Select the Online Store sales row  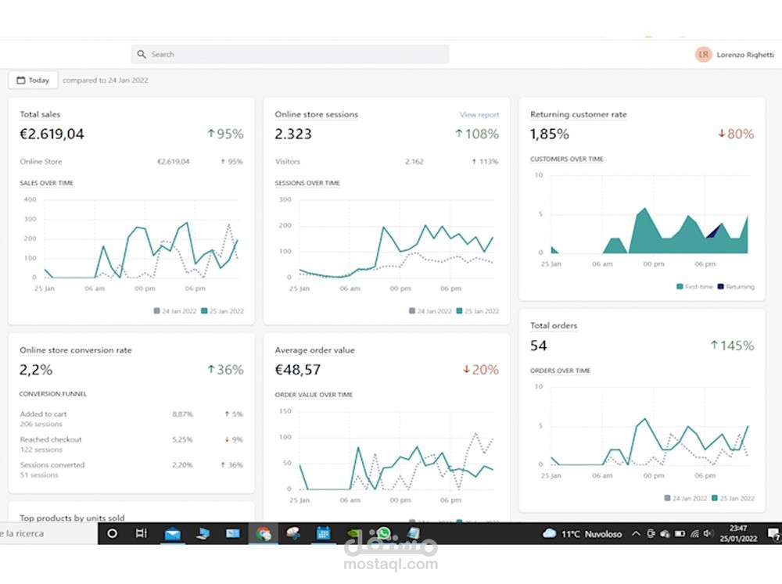click(131, 162)
